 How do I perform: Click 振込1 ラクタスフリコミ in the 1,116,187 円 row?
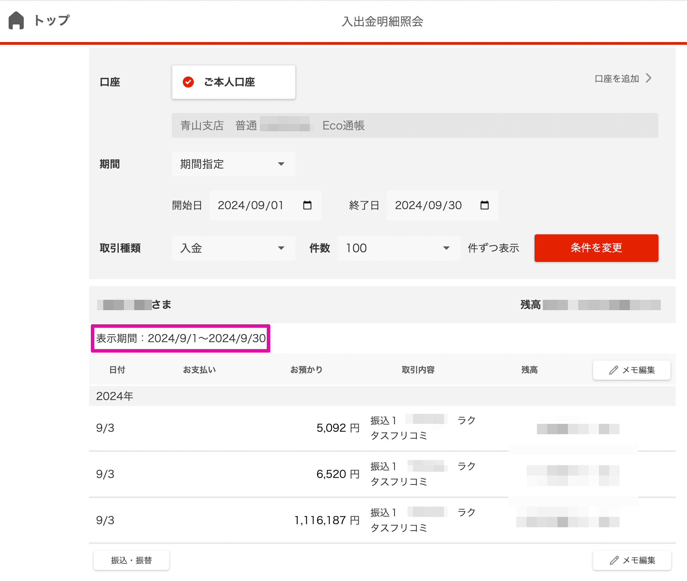point(423,520)
